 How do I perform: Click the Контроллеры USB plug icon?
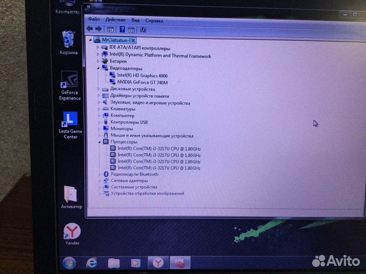(x=106, y=122)
